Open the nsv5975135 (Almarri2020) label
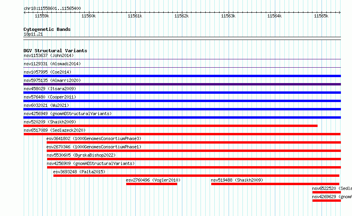 [52, 80]
